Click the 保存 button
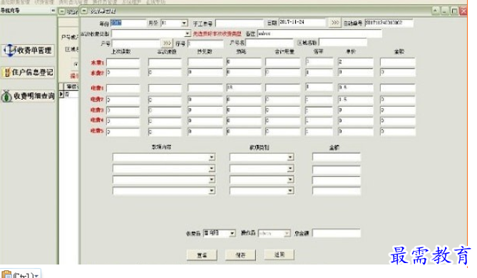 240,255
